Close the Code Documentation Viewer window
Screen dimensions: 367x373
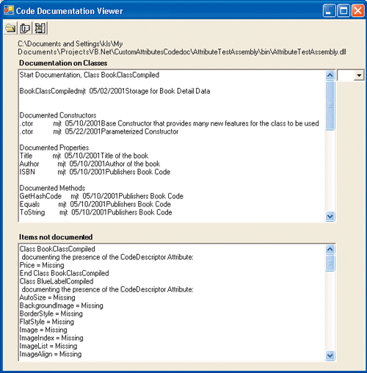pos(357,11)
